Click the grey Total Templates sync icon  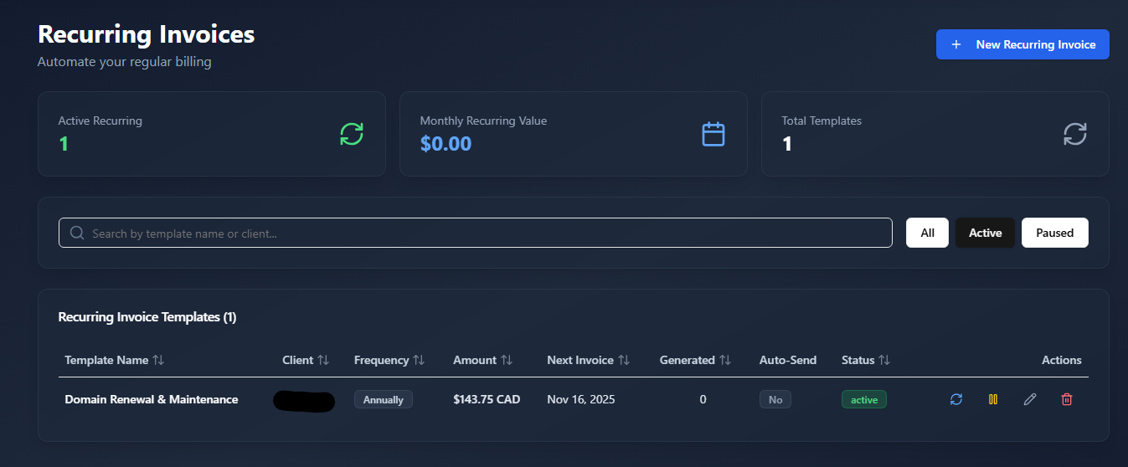(x=1075, y=134)
